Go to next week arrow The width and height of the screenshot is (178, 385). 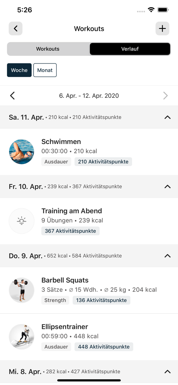click(165, 95)
